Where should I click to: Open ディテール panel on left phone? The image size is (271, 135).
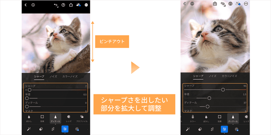coord(56,118)
